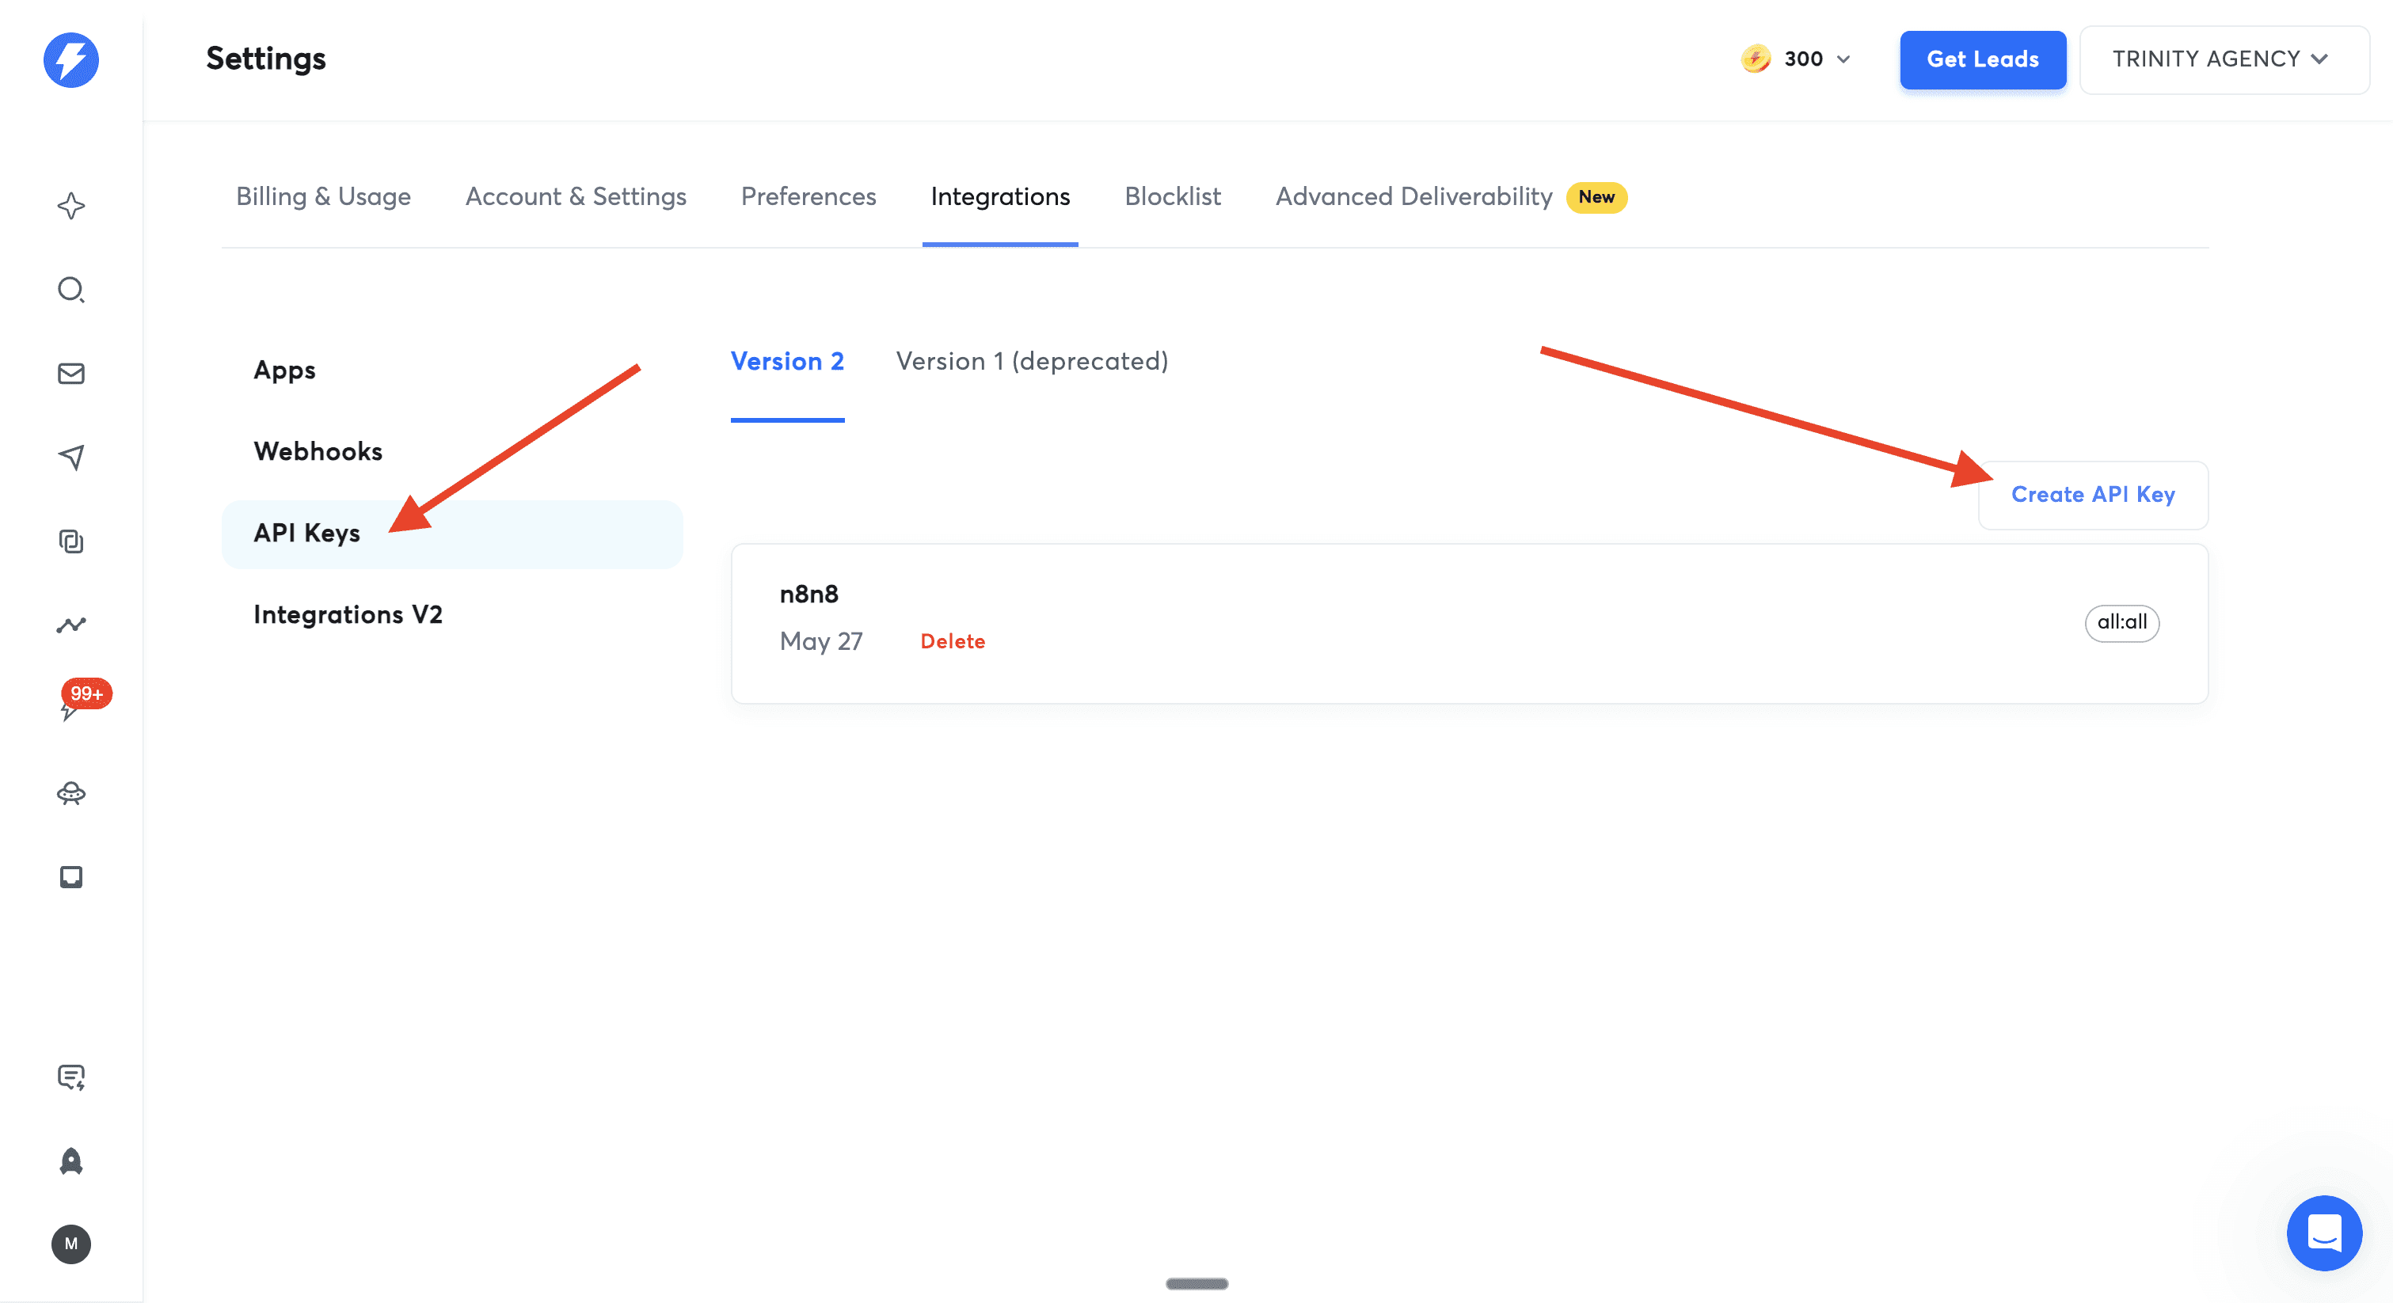Click the rocket icon in sidebar
2393x1303 pixels.
pos(70,1161)
